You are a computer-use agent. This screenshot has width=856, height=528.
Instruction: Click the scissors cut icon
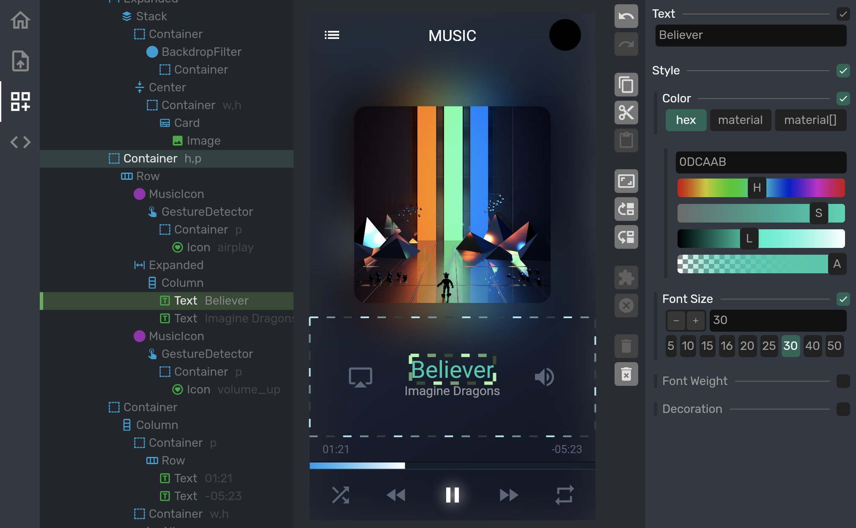tap(626, 113)
